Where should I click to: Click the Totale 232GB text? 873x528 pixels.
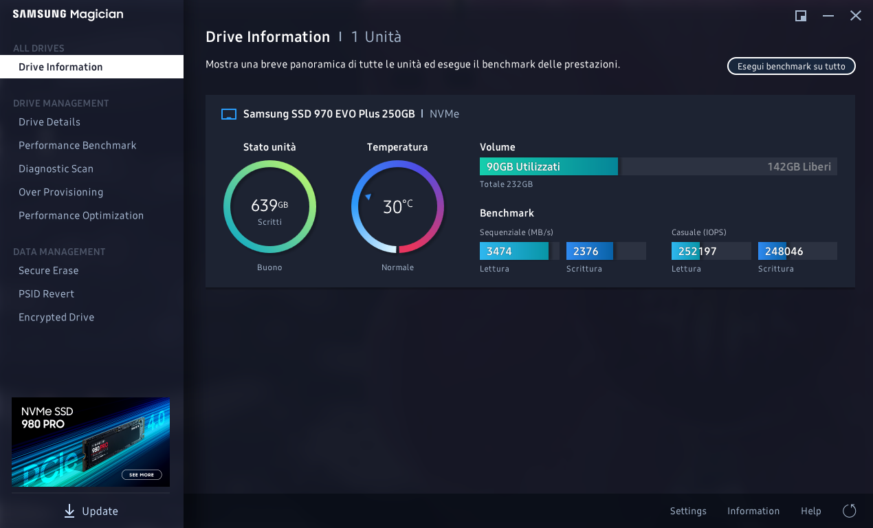(506, 184)
